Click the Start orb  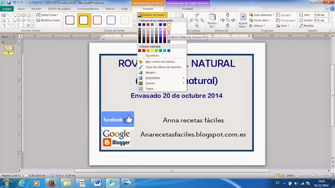pyautogui.click(x=6, y=183)
